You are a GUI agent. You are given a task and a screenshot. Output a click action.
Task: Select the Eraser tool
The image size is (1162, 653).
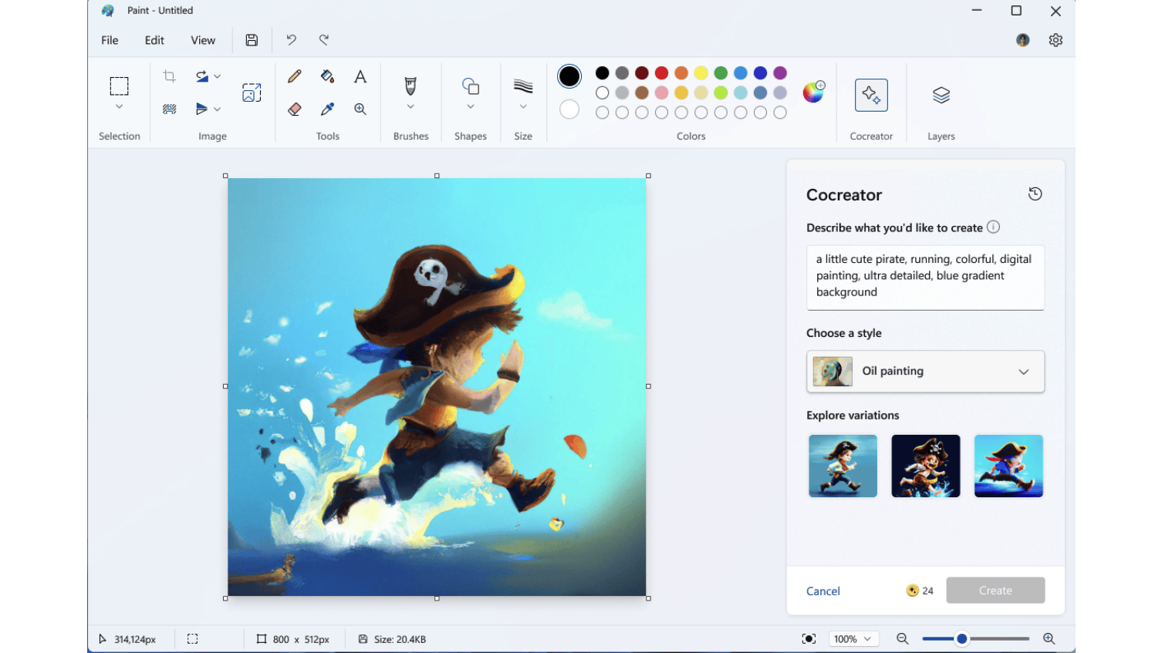click(294, 109)
